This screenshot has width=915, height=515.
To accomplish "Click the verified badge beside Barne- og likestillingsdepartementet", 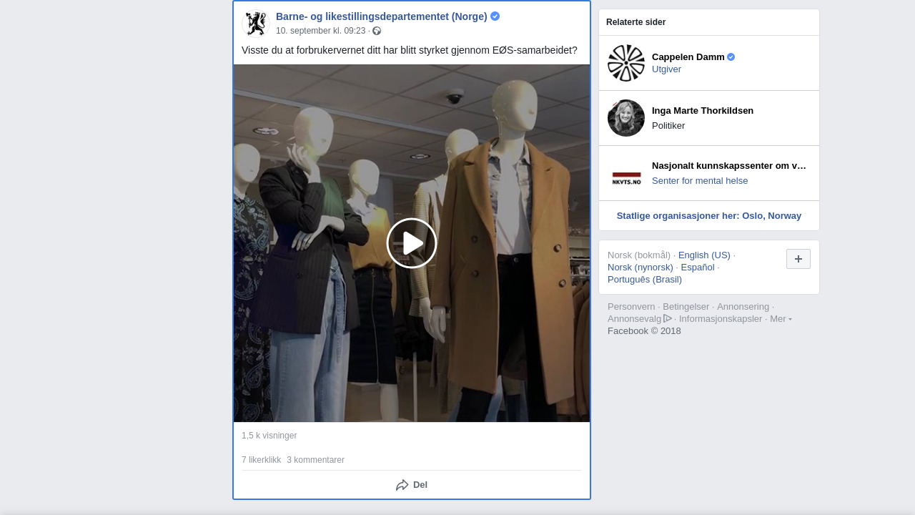I will coord(495,16).
